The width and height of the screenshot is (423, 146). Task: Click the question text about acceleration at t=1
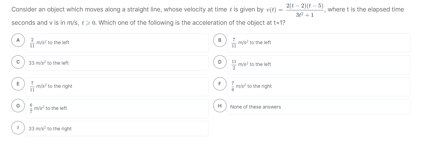click(148, 23)
